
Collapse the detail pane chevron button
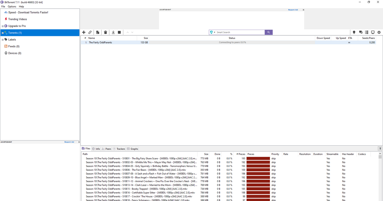coord(380,149)
